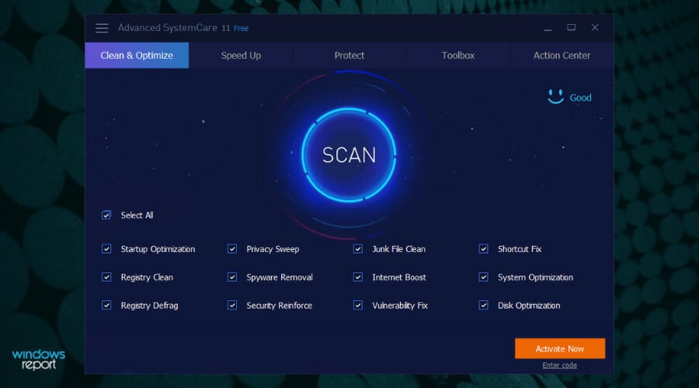Open the hamburger menu icon
This screenshot has height=388, width=699.
tap(102, 28)
